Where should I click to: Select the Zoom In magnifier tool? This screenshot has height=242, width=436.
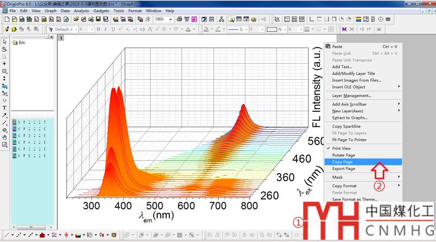[x=4, y=49]
